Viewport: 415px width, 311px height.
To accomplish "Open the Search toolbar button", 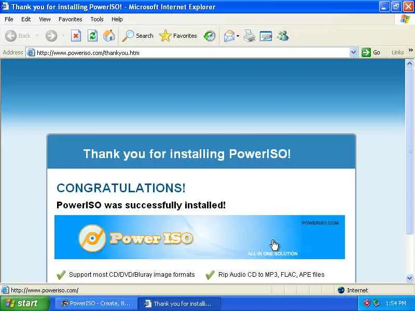I will coord(137,36).
